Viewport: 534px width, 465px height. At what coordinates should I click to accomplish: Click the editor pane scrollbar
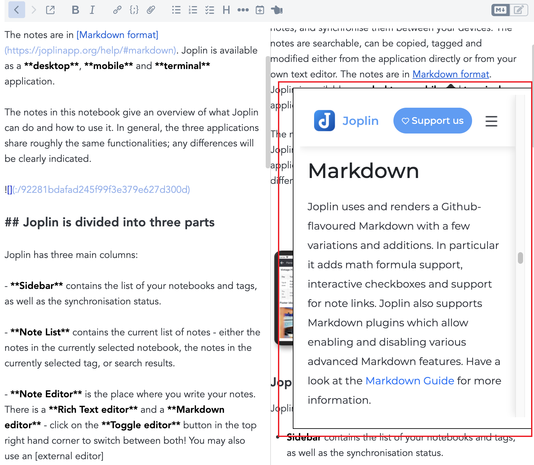coord(268,112)
